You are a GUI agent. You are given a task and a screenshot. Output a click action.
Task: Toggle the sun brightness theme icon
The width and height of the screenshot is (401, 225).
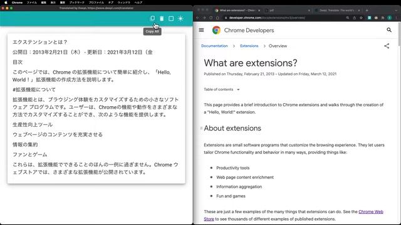coord(180,18)
